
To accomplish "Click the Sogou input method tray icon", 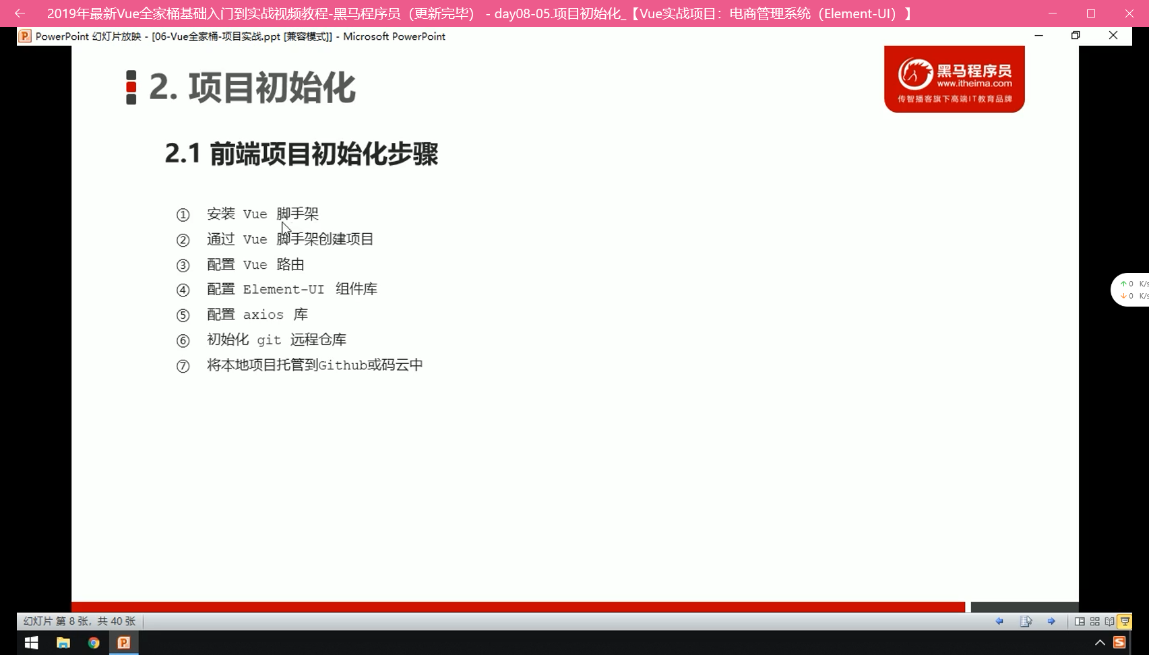I will [x=1119, y=643].
